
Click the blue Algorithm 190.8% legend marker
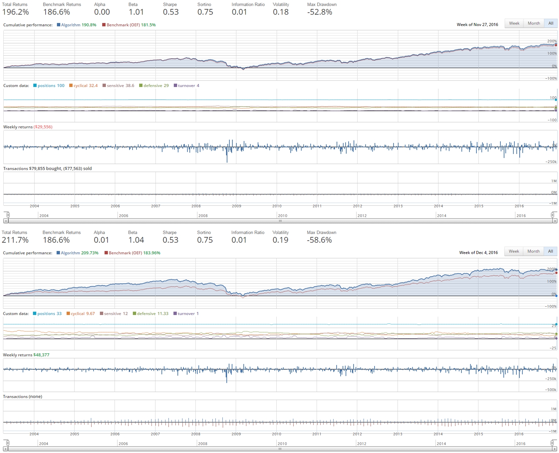tap(59, 25)
